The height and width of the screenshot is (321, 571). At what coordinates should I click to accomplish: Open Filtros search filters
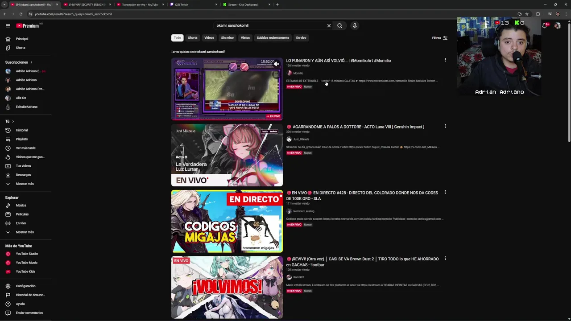pos(439,38)
